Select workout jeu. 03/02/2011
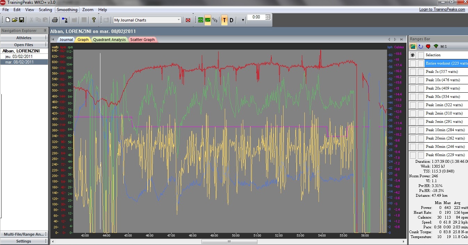Image resolution: width=468 pixels, height=245 pixels. pos(24,56)
